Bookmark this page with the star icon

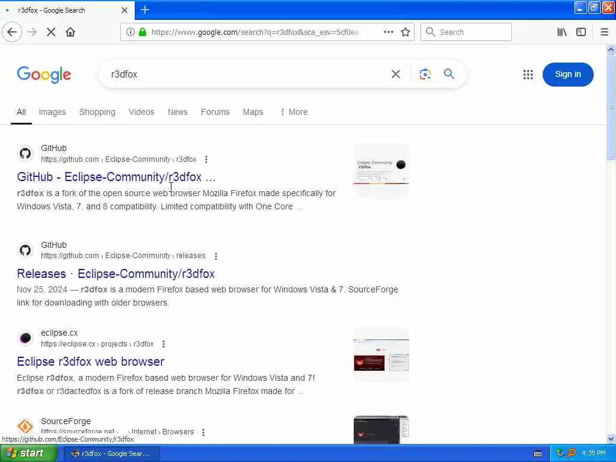405,32
